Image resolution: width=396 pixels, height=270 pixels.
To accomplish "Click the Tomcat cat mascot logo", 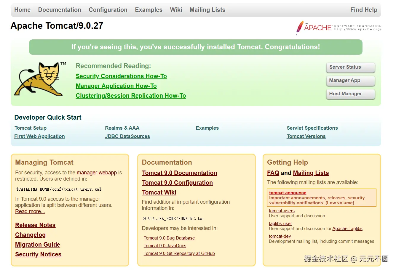I will tap(40, 79).
